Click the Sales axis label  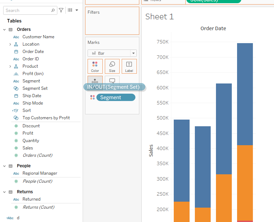(x=151, y=151)
